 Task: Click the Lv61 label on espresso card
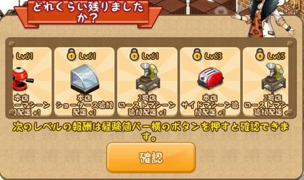pyautogui.click(x=25, y=56)
